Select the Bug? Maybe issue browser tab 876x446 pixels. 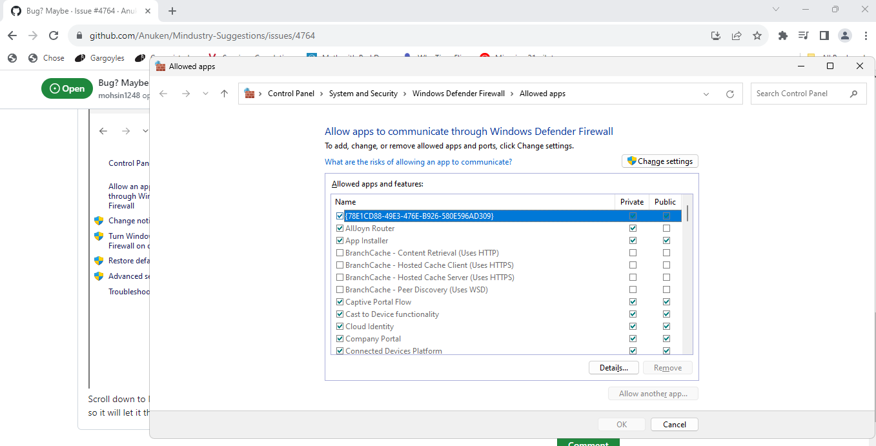pyautogui.click(x=77, y=10)
